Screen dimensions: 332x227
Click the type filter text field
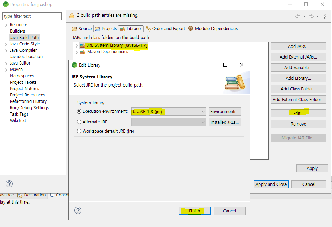32,16
